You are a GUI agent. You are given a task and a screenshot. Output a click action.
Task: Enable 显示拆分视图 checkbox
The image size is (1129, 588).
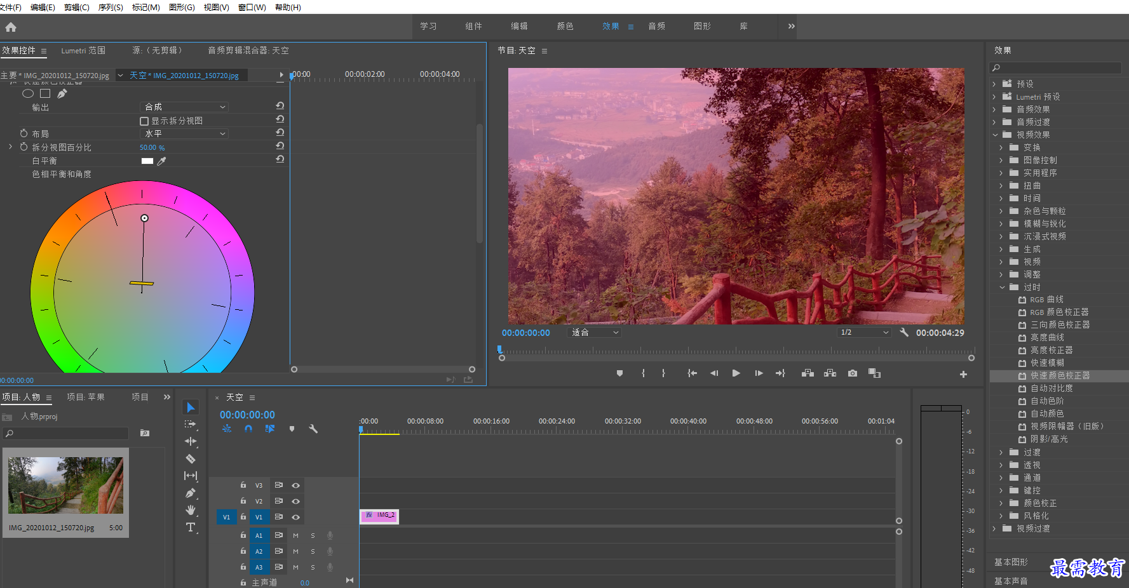click(x=144, y=121)
